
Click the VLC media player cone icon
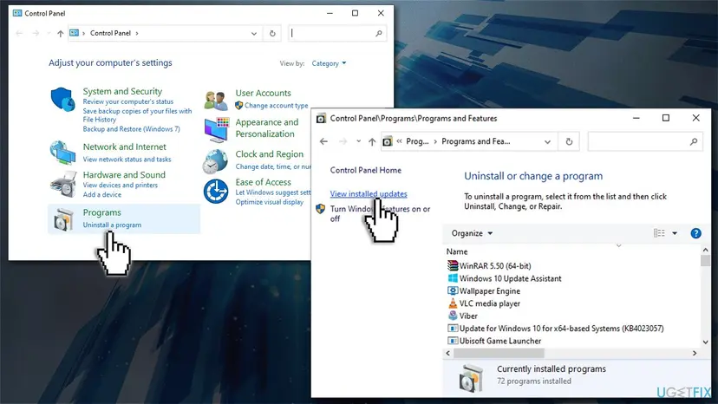453,303
